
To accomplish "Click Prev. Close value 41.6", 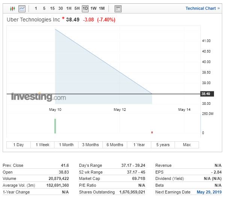I will (x=65, y=165).
